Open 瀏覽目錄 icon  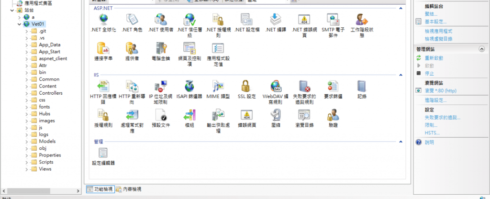coord(304,115)
